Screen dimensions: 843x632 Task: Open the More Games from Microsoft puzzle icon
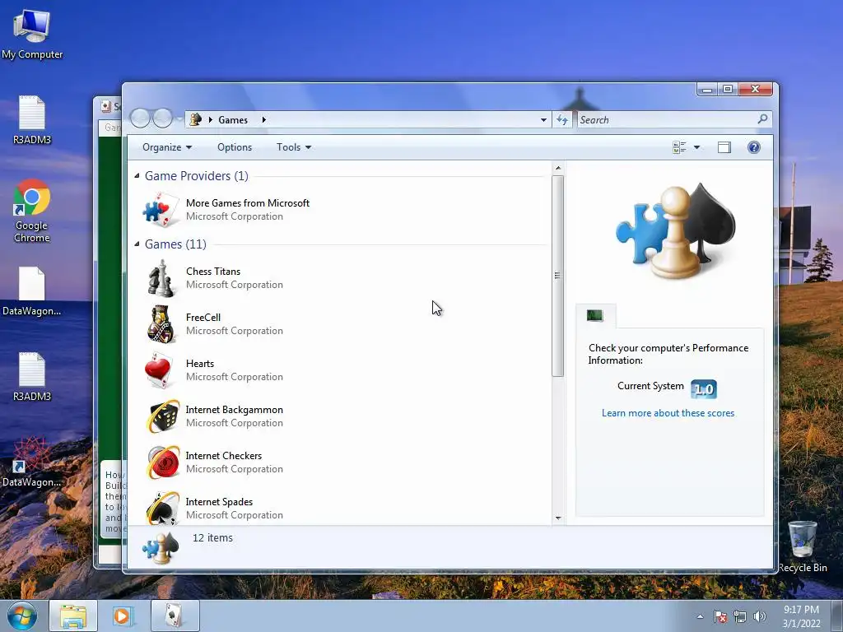point(161,210)
